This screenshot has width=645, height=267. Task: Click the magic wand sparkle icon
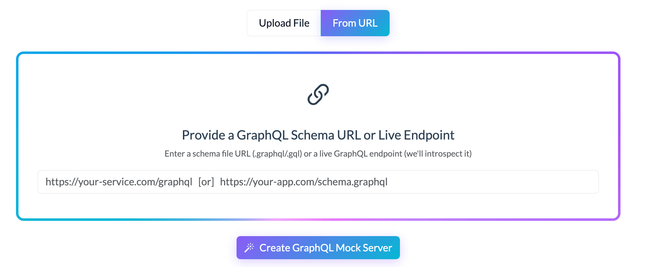point(249,247)
